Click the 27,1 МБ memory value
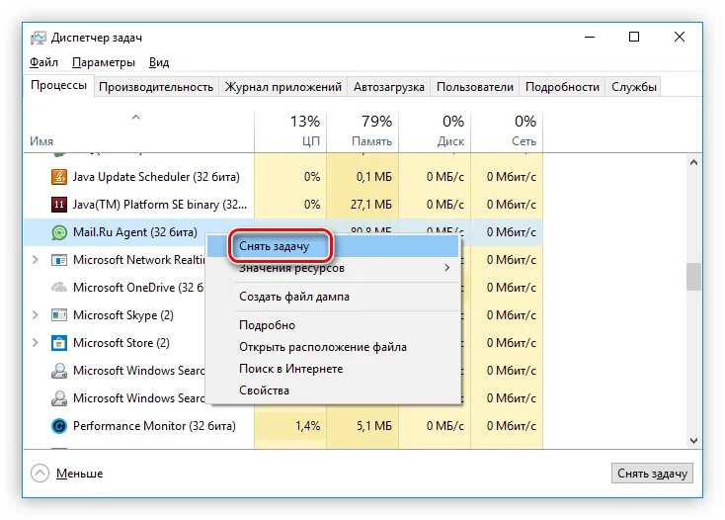 [370, 205]
